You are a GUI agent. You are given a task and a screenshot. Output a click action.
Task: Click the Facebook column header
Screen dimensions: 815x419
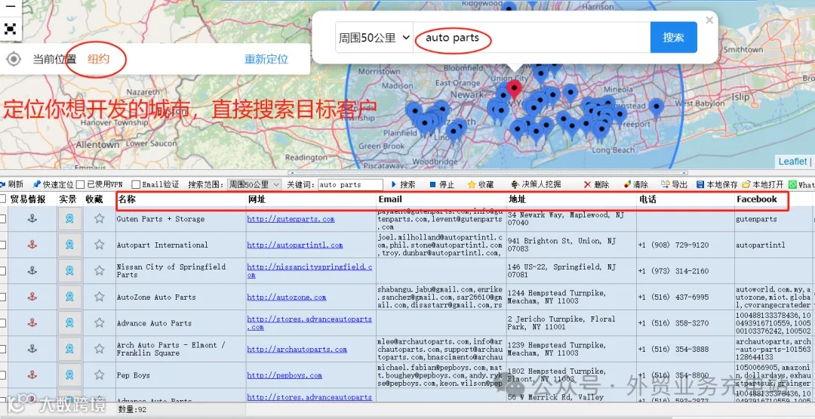click(773, 199)
